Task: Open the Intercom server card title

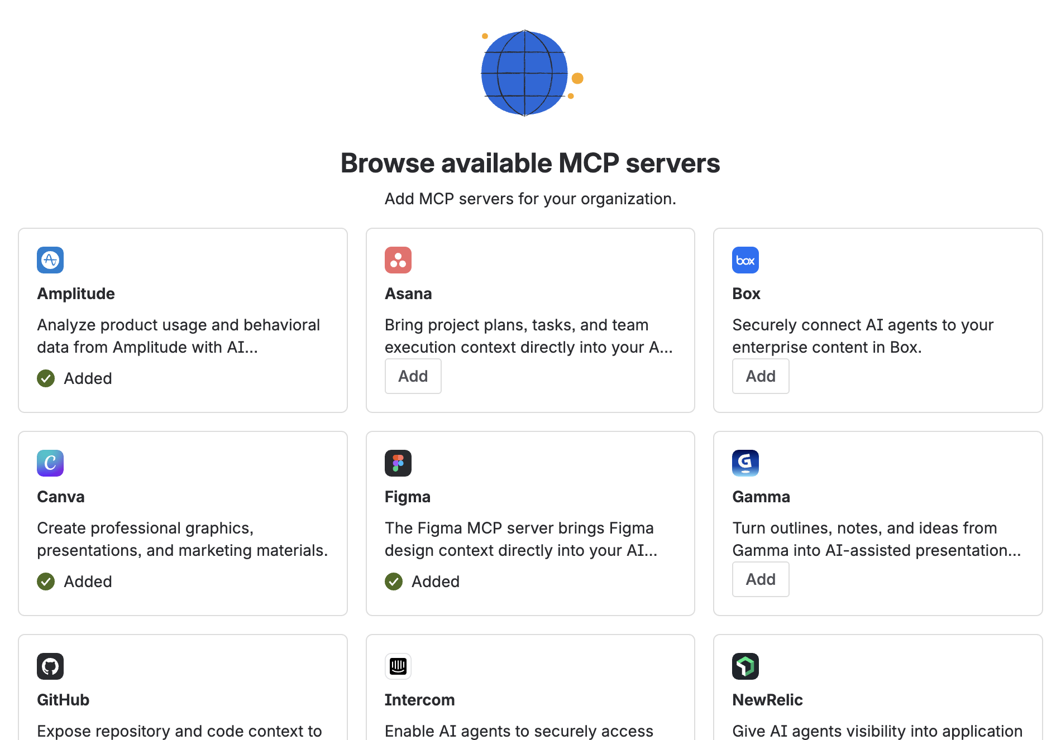Action: 419,700
